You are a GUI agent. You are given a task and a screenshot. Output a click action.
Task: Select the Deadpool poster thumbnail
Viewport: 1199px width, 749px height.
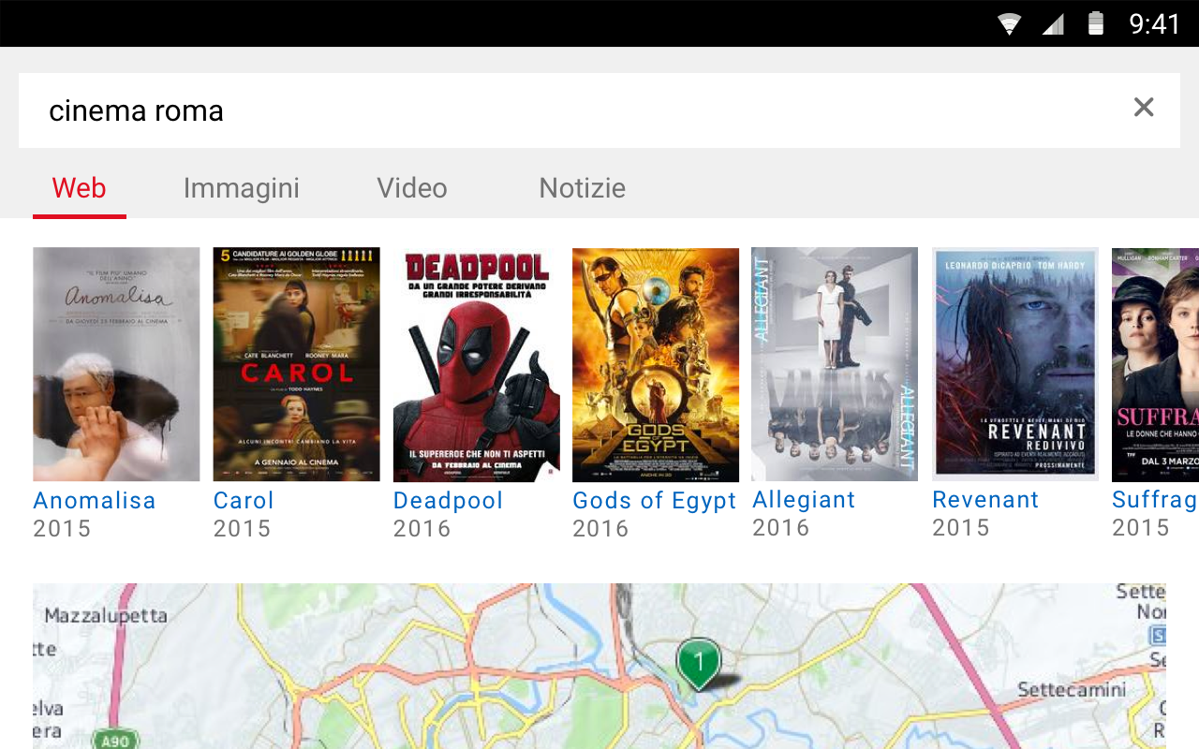click(x=476, y=364)
